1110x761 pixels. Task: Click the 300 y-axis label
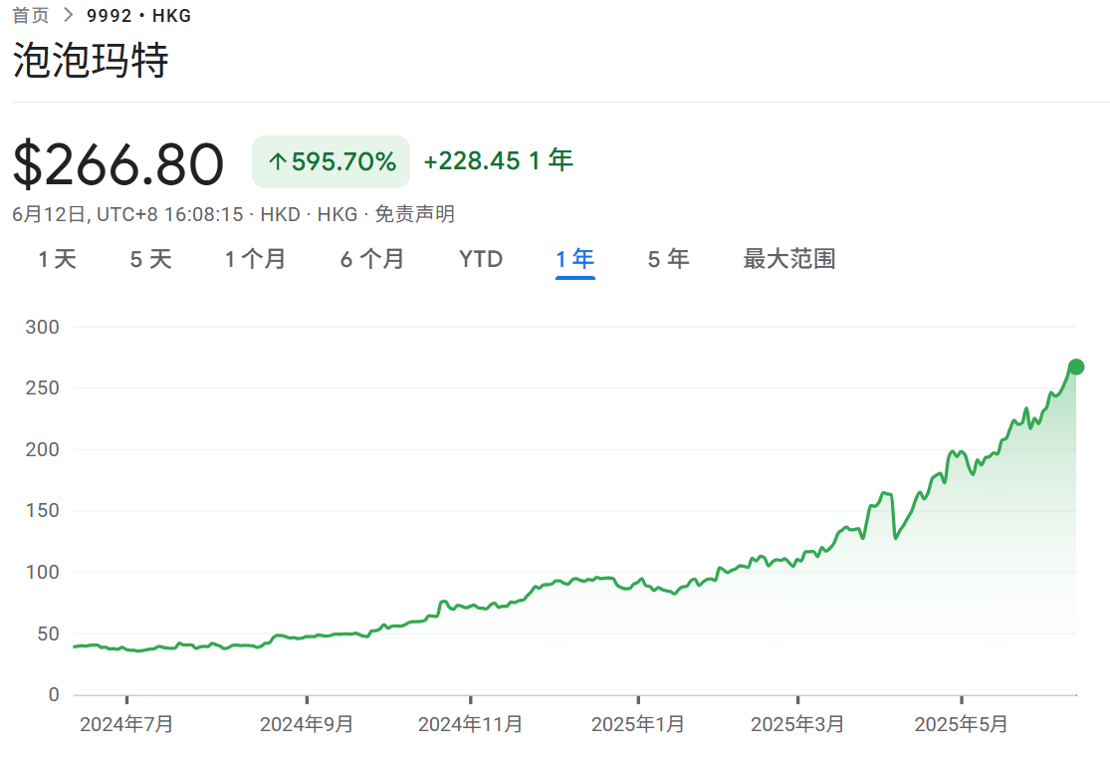coord(41,327)
